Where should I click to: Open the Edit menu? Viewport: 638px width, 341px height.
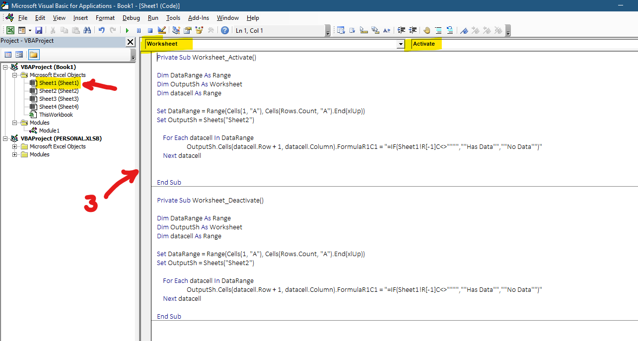(40, 17)
